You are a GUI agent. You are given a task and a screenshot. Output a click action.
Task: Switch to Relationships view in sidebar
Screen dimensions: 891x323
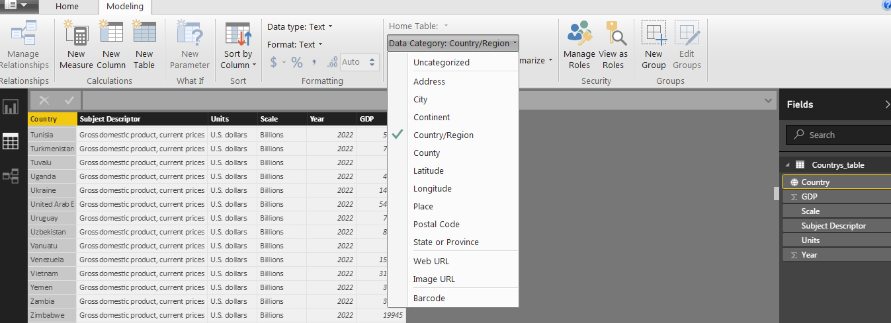11,176
